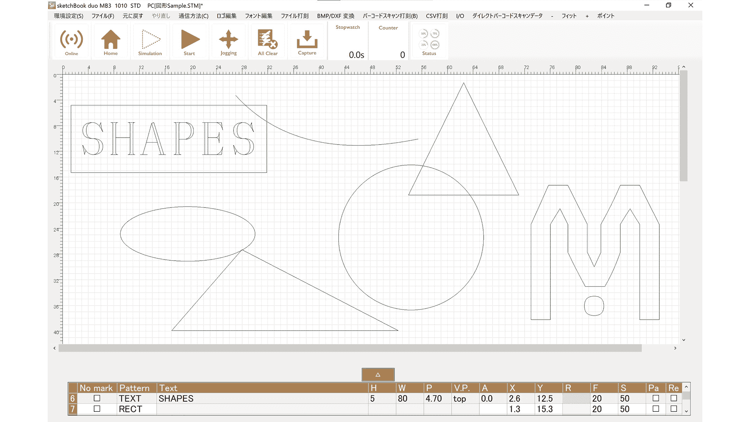Image resolution: width=750 pixels, height=422 pixels.
Task: Open the I/O menu
Action: [460, 16]
